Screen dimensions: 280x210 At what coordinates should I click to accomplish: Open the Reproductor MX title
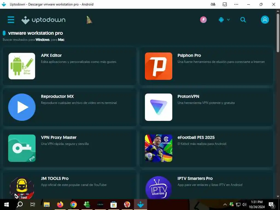coord(57,97)
